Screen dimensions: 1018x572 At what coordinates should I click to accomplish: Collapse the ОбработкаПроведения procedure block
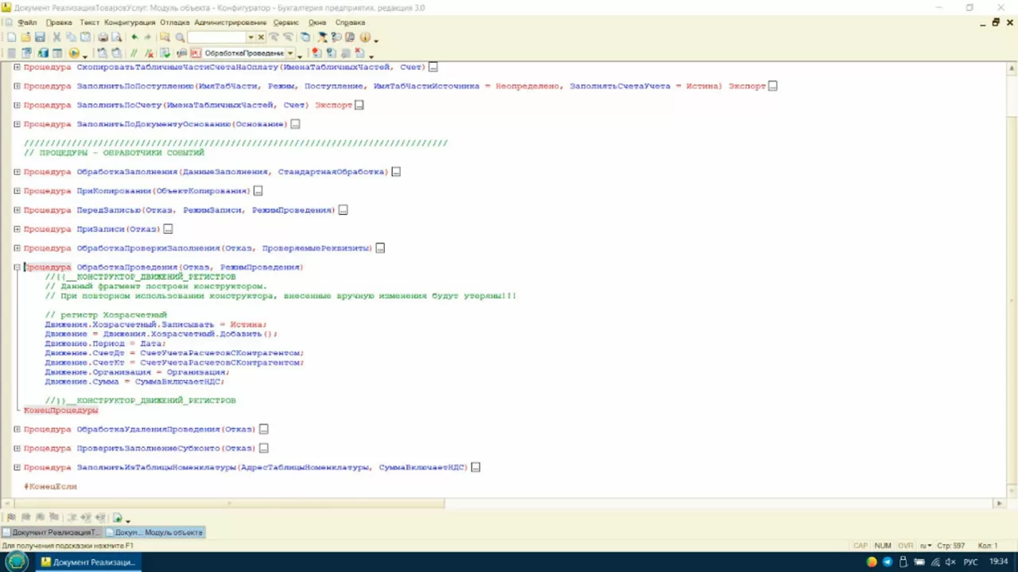[x=17, y=267]
